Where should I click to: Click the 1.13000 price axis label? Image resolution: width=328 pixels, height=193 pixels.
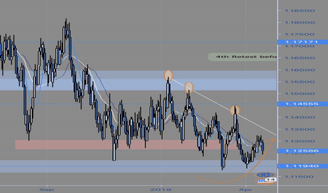point(299,141)
